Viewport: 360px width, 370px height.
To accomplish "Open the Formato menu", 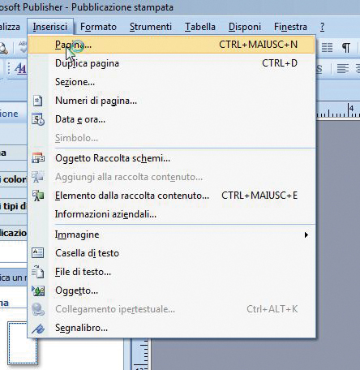I will tap(98, 27).
